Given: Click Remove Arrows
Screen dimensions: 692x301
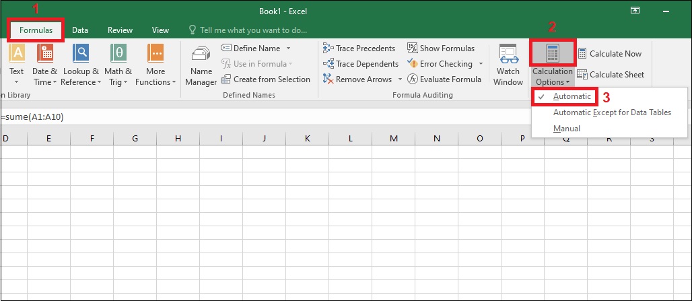Looking at the screenshot, I should pos(358,79).
